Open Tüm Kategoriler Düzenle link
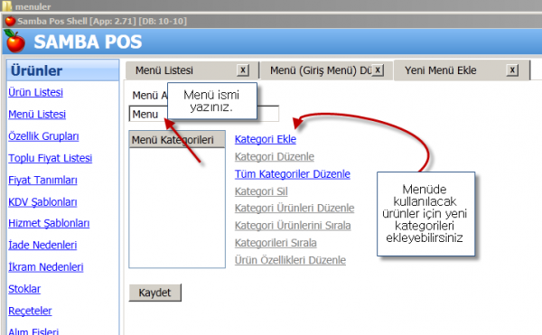This screenshot has height=335, width=542. point(293,173)
